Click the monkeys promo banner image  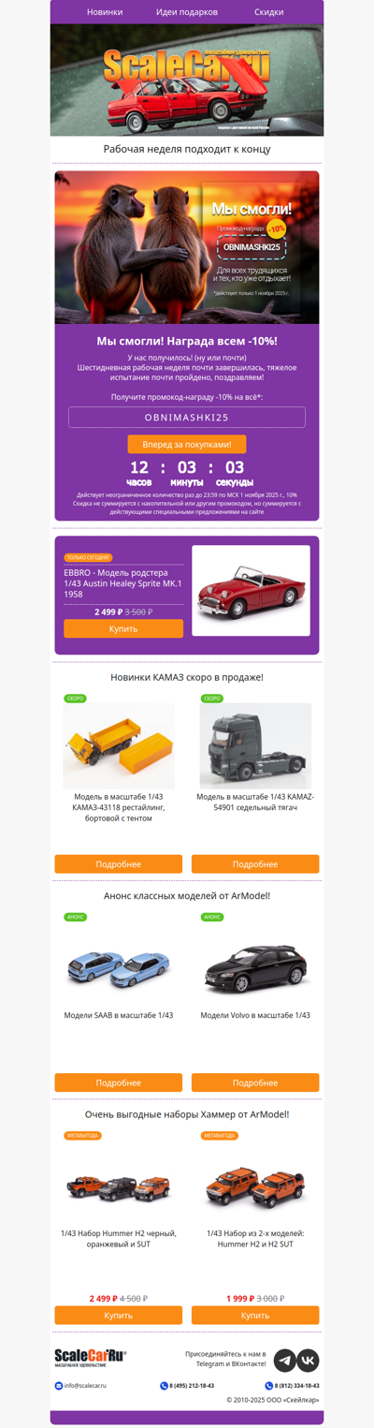point(187,247)
